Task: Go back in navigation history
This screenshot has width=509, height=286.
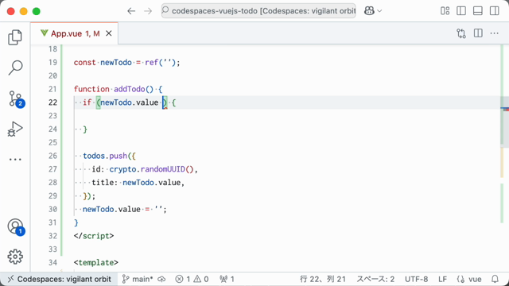Action: (131, 11)
